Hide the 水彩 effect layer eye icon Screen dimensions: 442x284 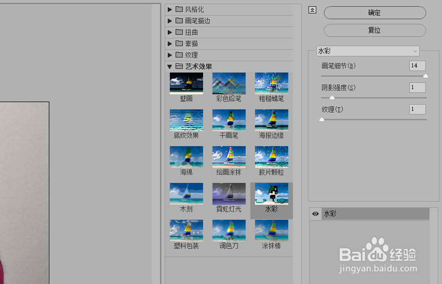[315, 214]
